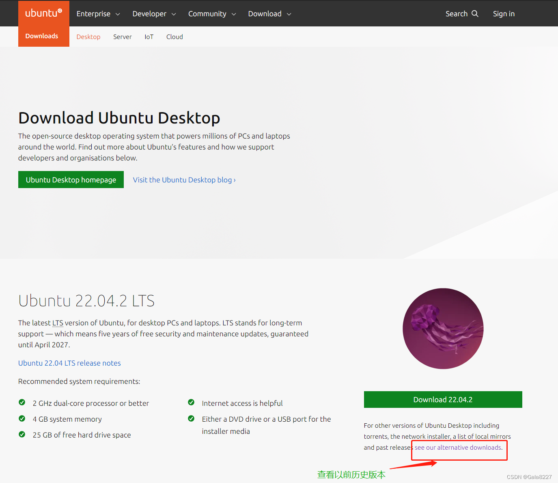Click green check beside 4 GB memory
Image resolution: width=558 pixels, height=483 pixels.
[22, 418]
